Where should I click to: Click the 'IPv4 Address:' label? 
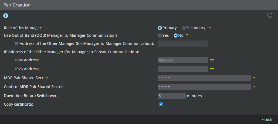click(27, 60)
